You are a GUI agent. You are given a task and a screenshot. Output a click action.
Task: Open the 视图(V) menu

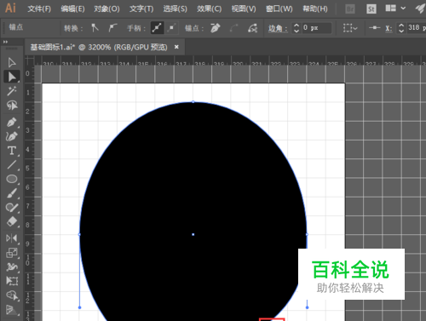[244, 9]
